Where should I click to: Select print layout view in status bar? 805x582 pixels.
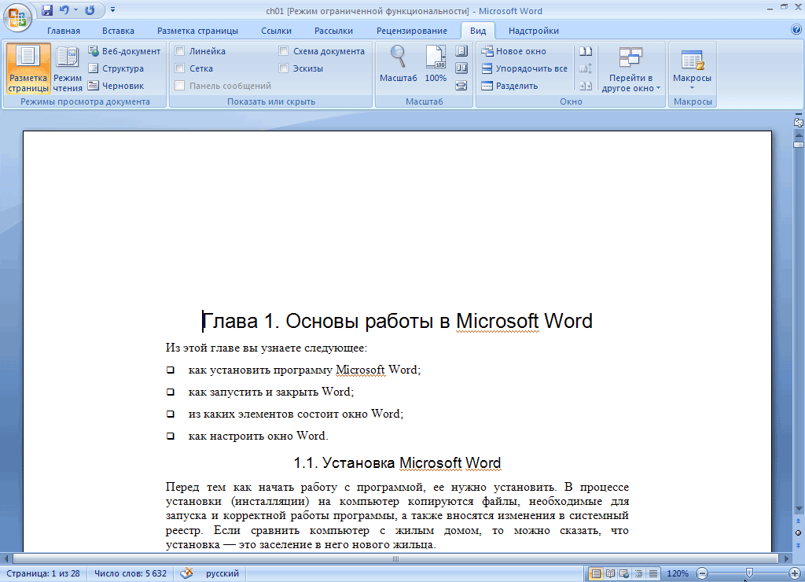pyautogui.click(x=596, y=573)
